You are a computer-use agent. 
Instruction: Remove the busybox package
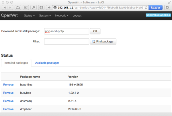click(8, 93)
